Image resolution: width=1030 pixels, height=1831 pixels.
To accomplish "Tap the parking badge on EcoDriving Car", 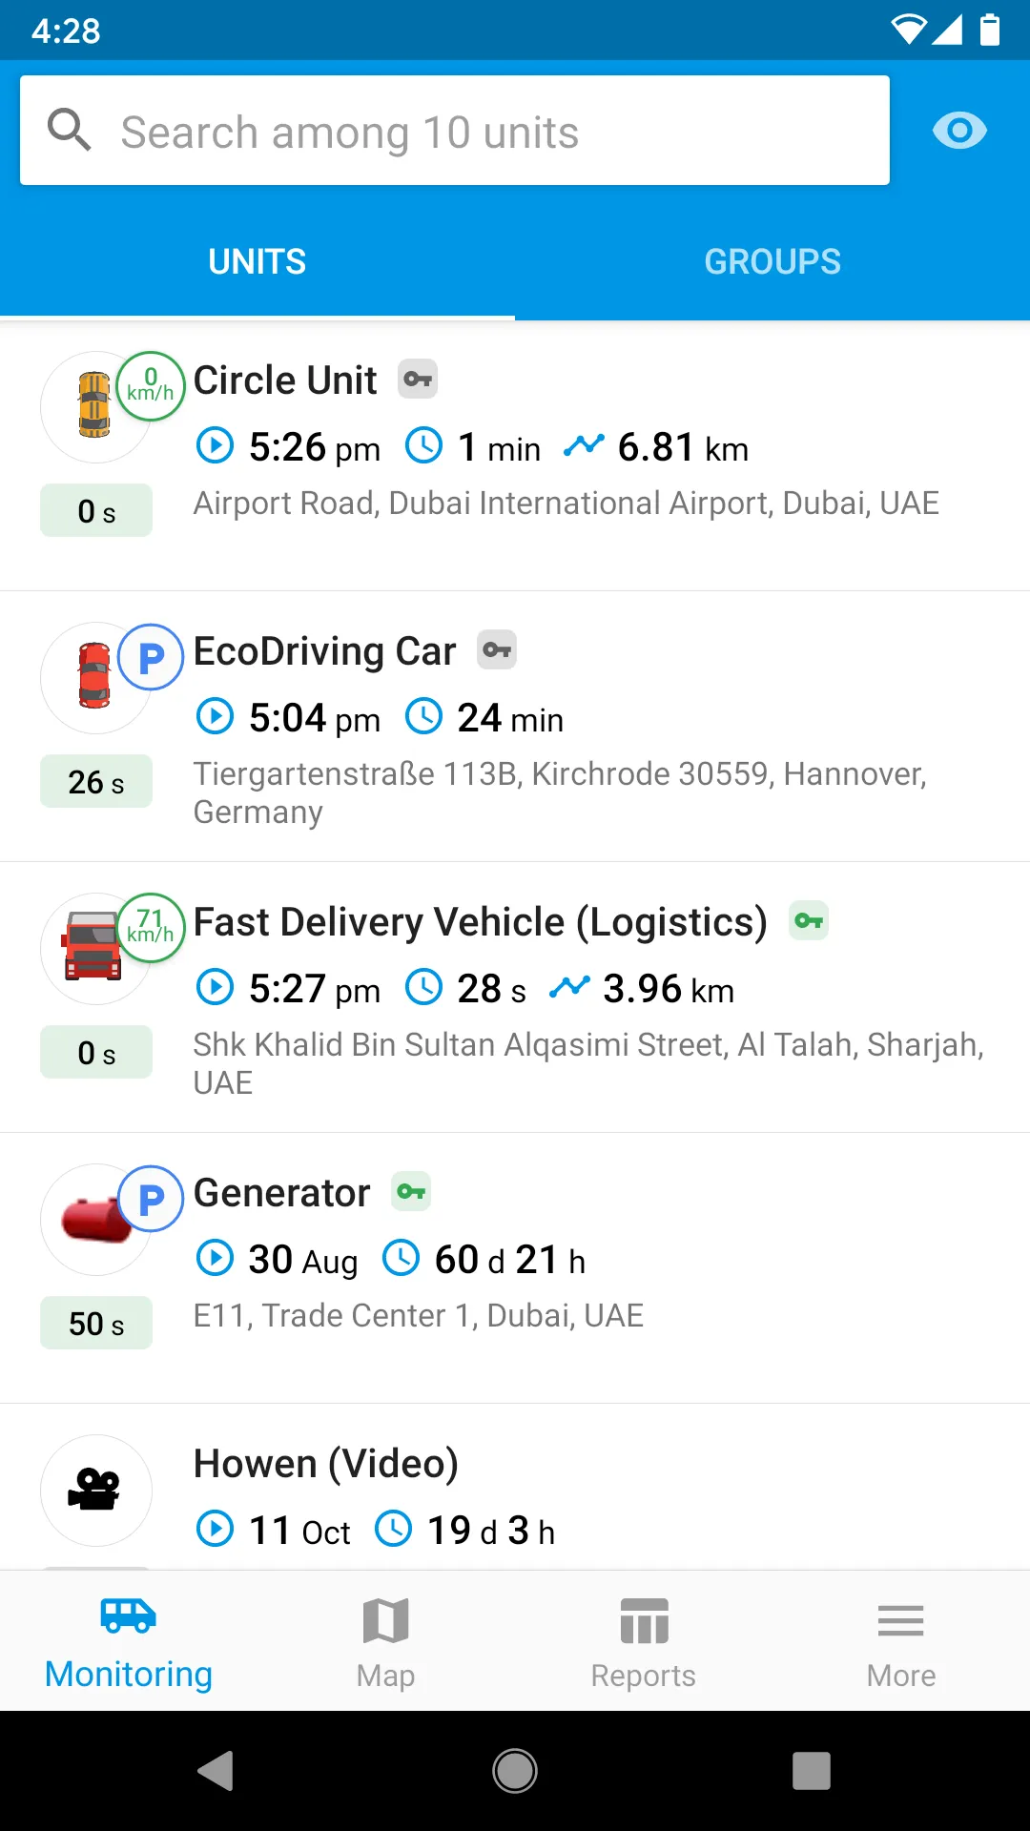I will pos(151,658).
